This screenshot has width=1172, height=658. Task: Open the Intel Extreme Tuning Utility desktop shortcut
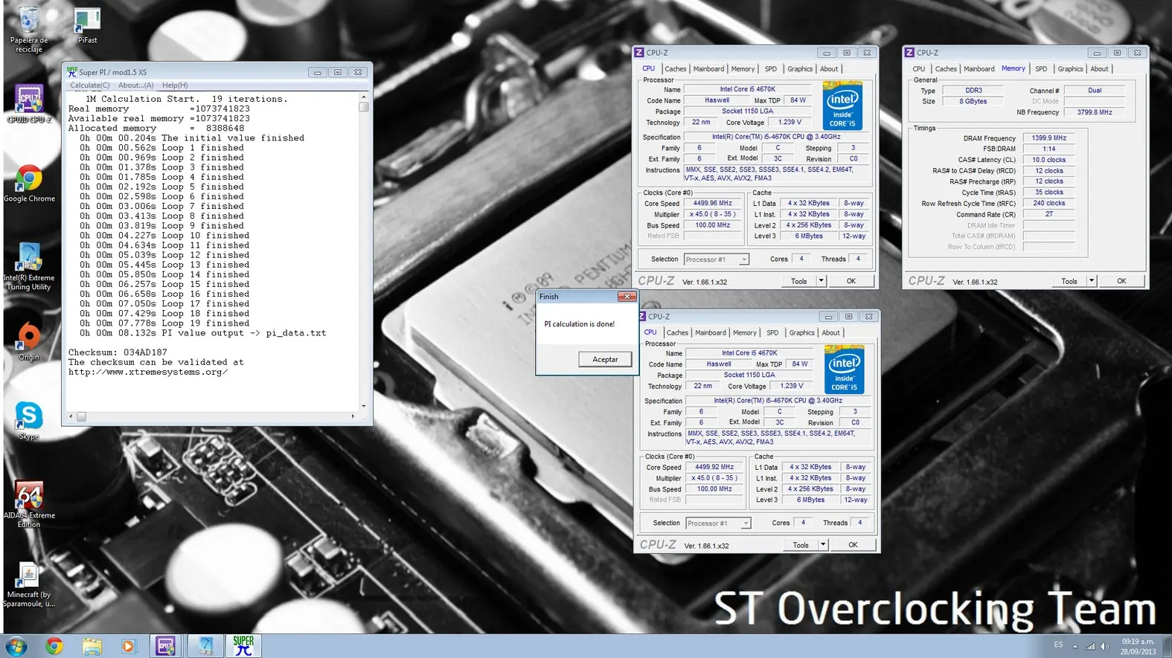pyautogui.click(x=29, y=266)
